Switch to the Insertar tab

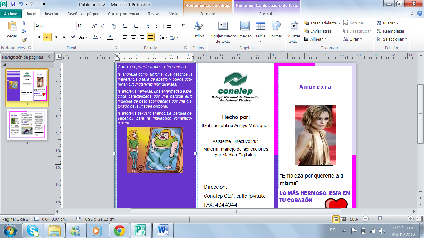(x=52, y=14)
